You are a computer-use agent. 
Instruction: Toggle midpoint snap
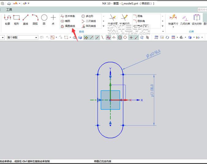97,38
